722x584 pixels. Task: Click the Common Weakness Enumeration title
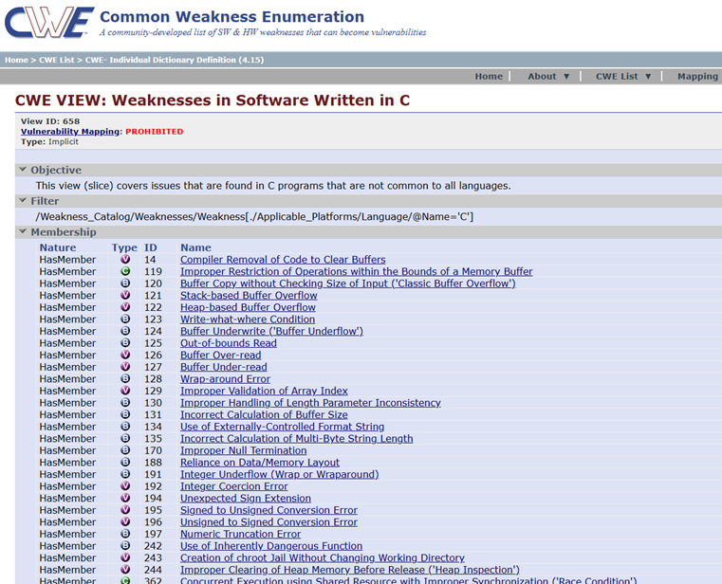232,16
